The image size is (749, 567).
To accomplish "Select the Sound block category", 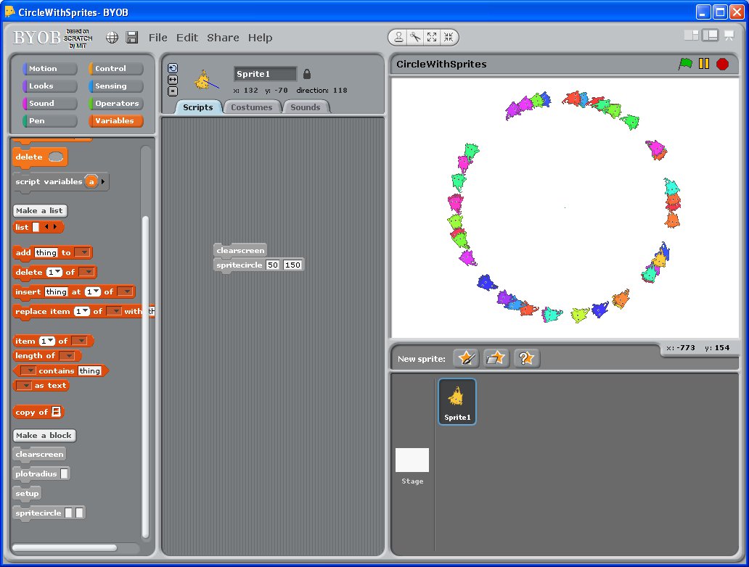I will coord(49,103).
